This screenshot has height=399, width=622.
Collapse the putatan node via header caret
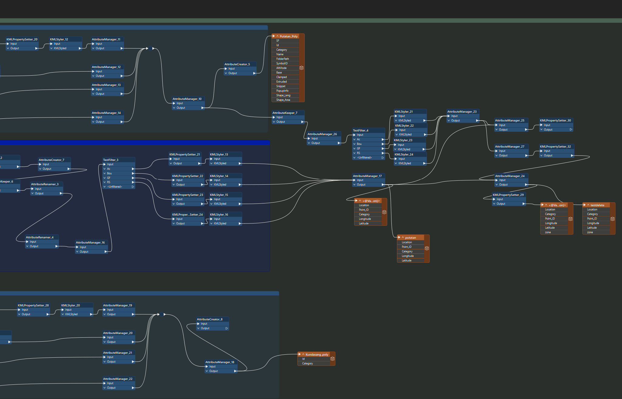(403, 237)
